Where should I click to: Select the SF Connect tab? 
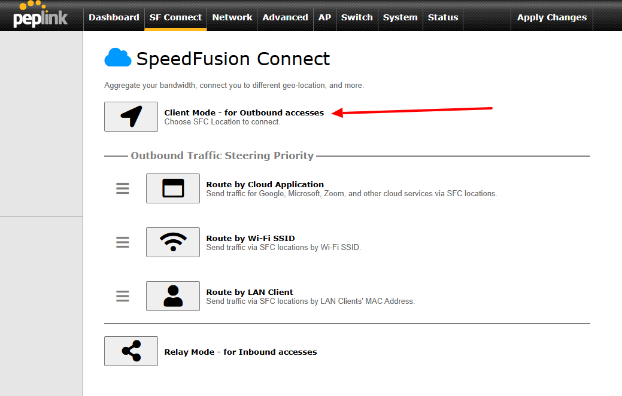tap(175, 17)
